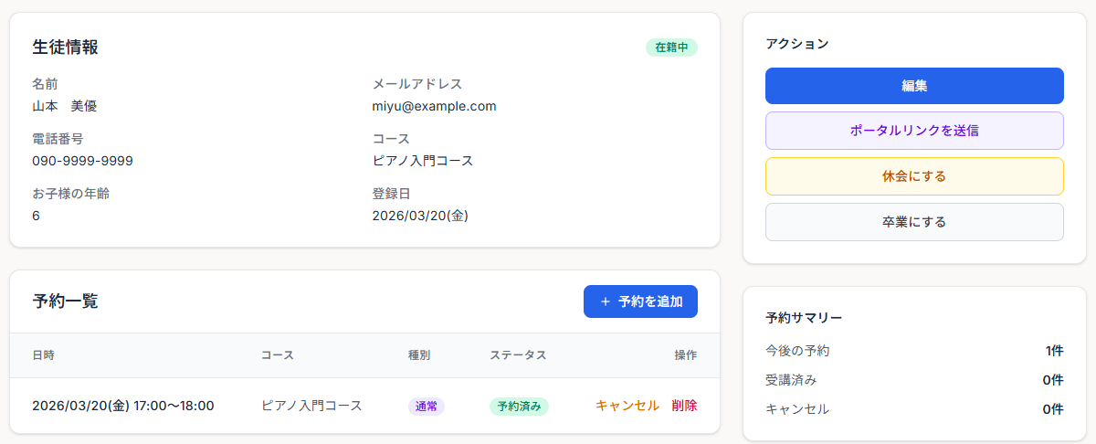Image resolution: width=1096 pixels, height=444 pixels.
Task: Click the 種別 column header
Action: [418, 355]
